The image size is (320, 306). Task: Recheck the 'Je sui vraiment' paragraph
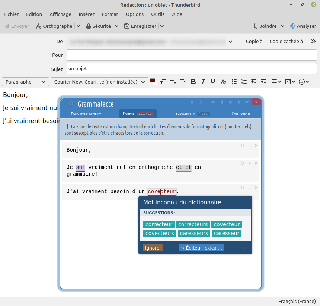242,163
